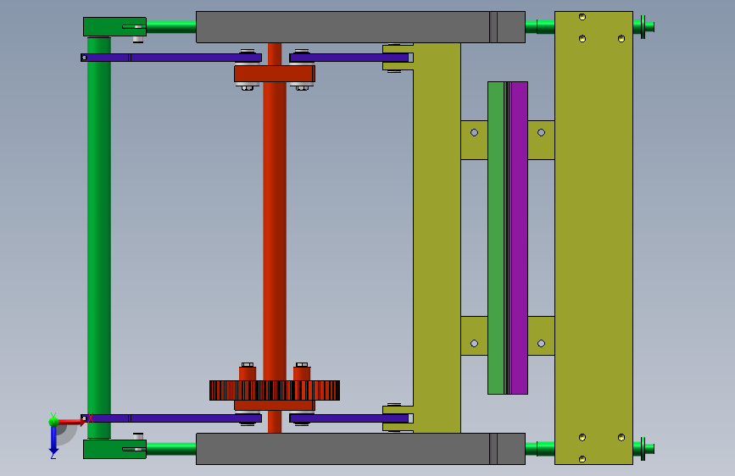Select lower olive spacer block right of purple plate
This screenshot has height=476, width=735.
pos(542,335)
